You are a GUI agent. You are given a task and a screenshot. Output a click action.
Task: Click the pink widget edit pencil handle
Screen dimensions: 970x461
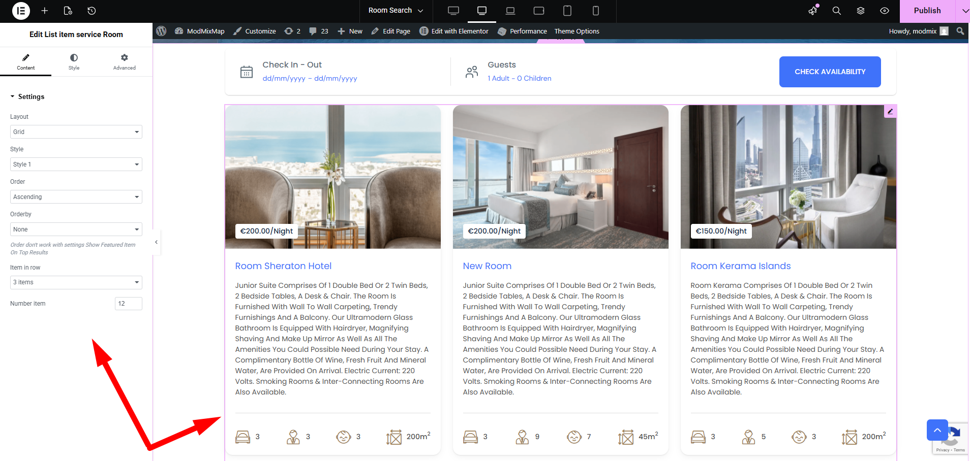890,111
